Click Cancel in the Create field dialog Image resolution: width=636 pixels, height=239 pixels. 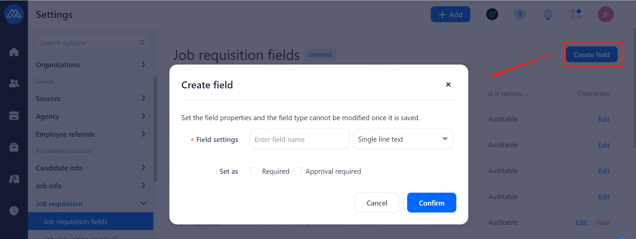(x=377, y=203)
